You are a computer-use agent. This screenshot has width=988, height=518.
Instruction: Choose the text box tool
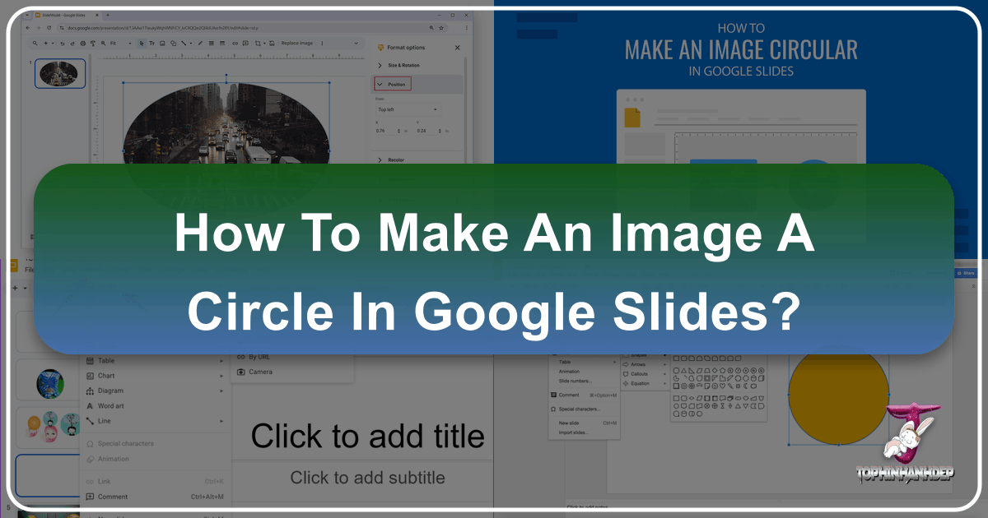[152, 43]
